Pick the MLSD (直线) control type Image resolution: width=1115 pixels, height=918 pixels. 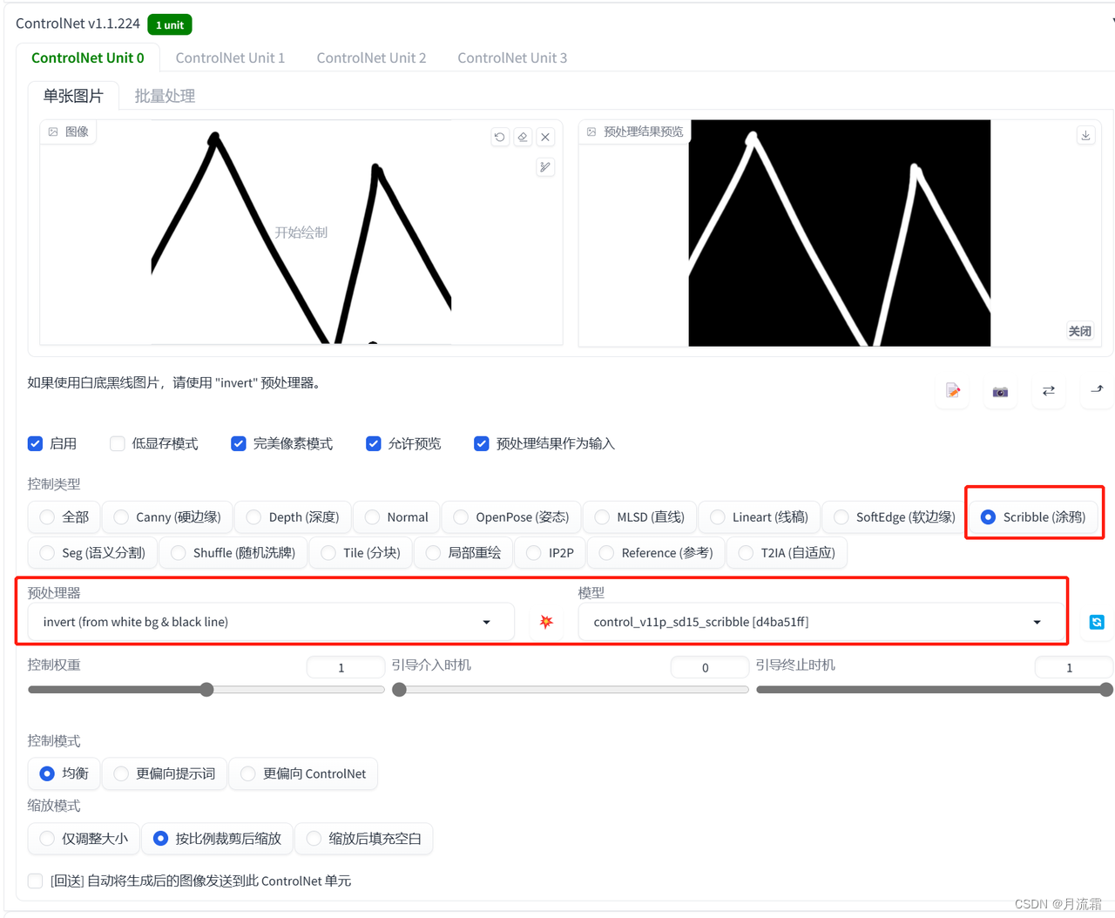(x=639, y=516)
